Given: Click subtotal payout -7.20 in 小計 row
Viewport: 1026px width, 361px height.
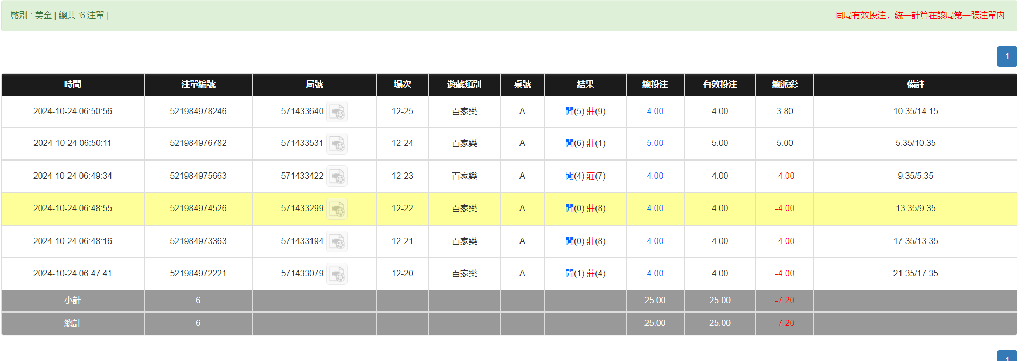Looking at the screenshot, I should click(785, 301).
